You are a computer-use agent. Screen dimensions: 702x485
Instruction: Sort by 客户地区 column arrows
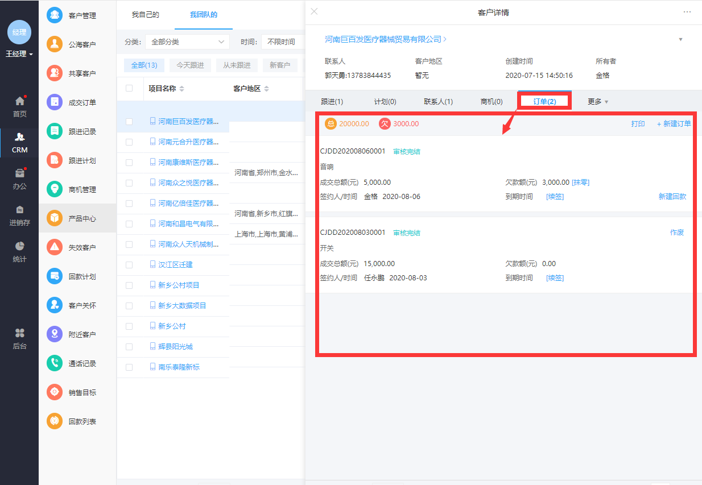(266, 89)
